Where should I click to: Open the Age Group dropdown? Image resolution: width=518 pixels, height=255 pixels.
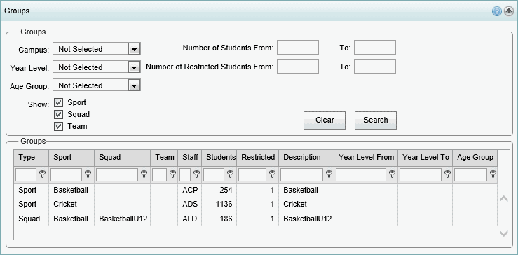pos(134,85)
